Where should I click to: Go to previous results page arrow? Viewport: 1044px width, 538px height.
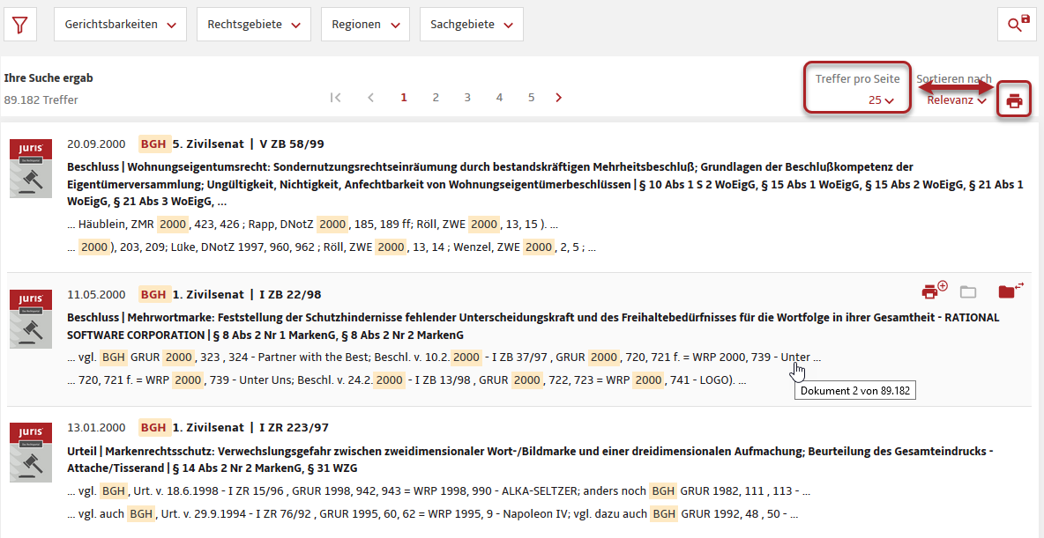point(370,98)
